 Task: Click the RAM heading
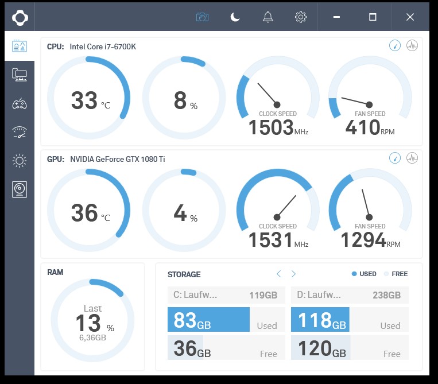pyautogui.click(x=55, y=272)
